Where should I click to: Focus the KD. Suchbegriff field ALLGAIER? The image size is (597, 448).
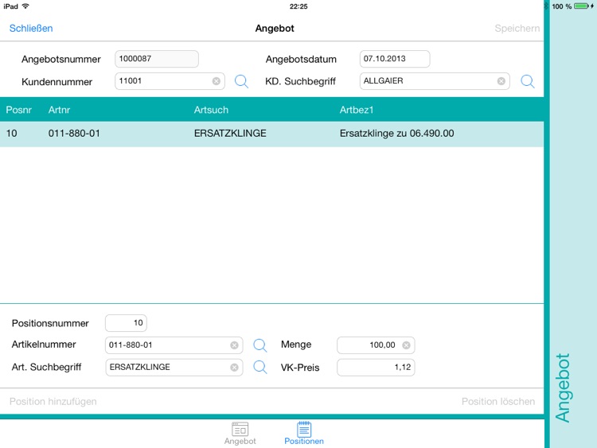tap(434, 81)
